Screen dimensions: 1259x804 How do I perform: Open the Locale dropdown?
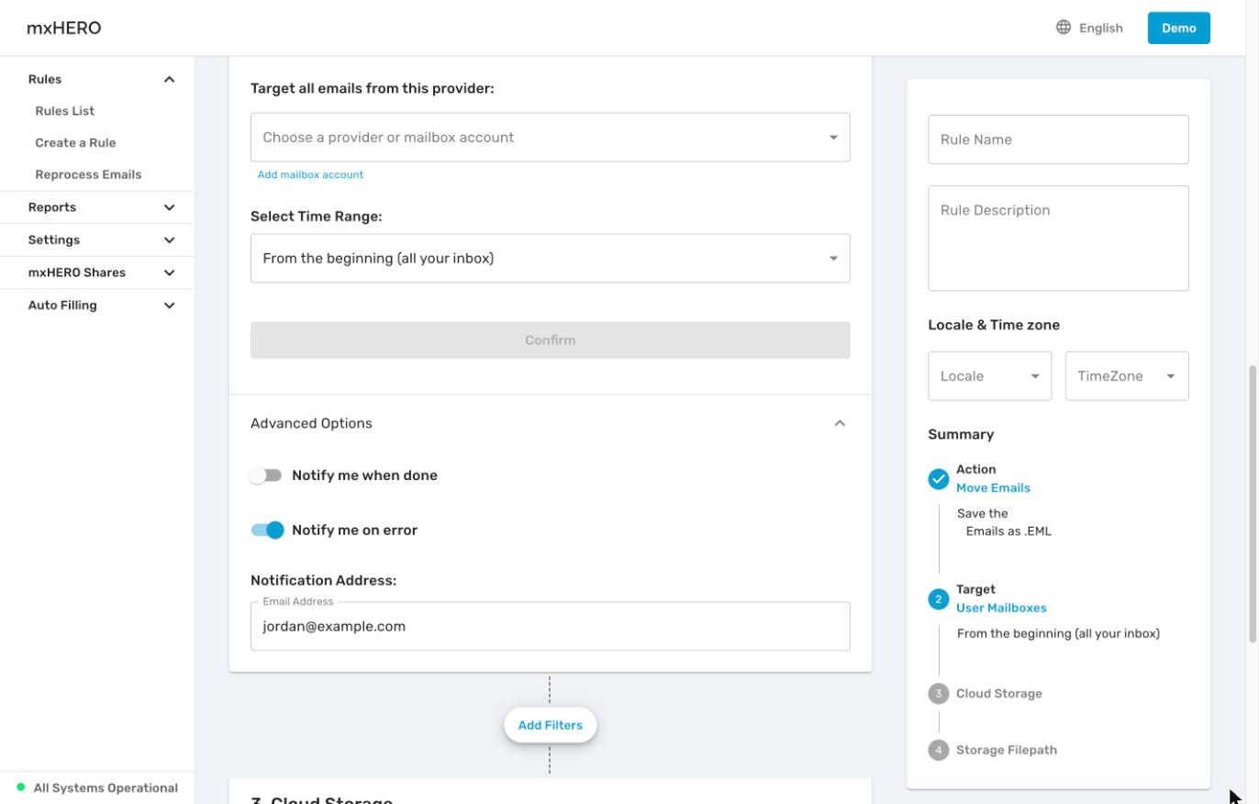990,376
